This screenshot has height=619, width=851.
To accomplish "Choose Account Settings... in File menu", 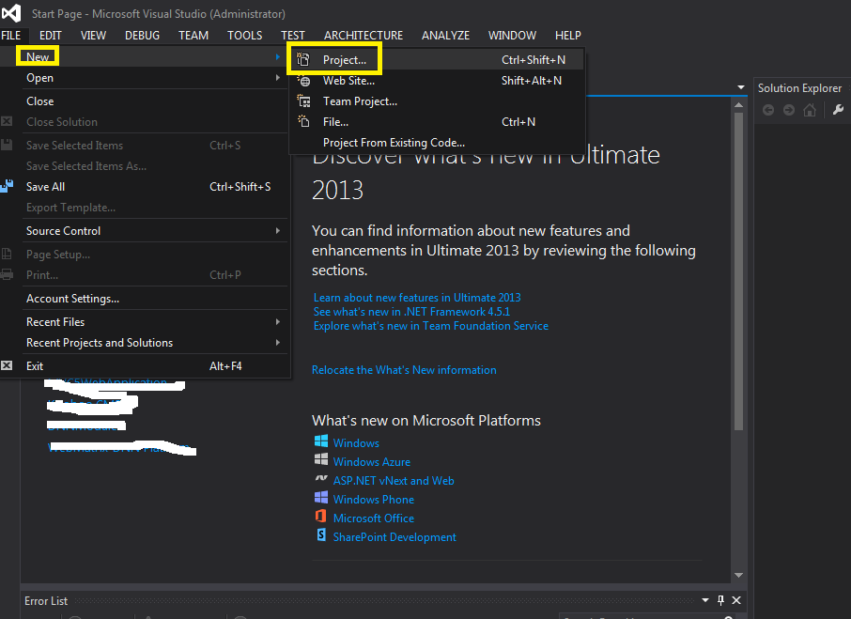I will point(72,299).
